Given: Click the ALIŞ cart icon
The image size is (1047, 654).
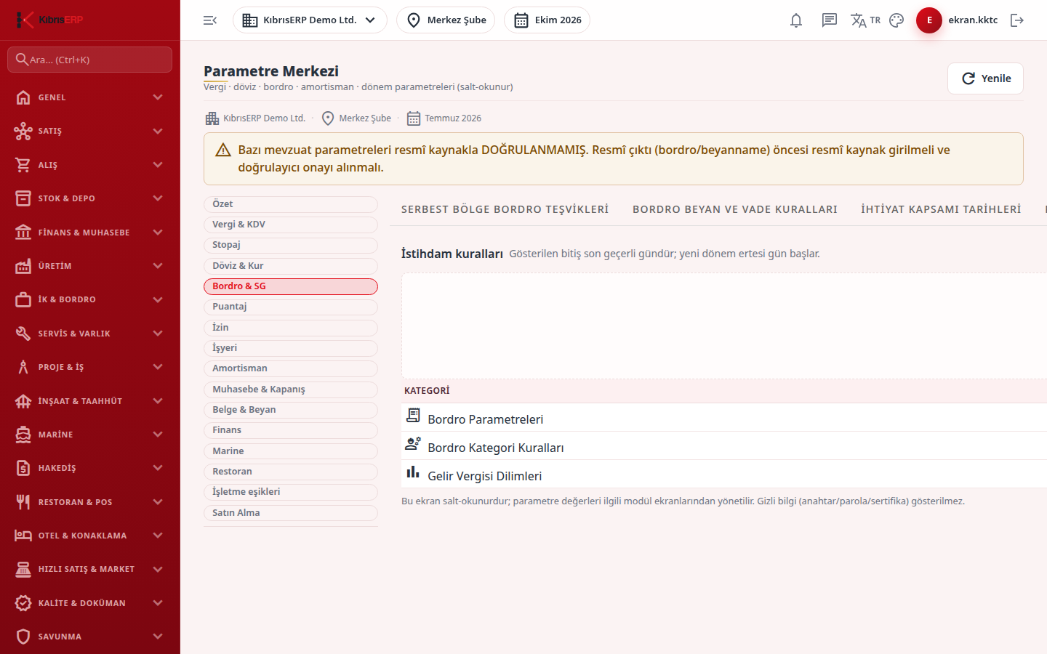Looking at the screenshot, I should coord(23,165).
